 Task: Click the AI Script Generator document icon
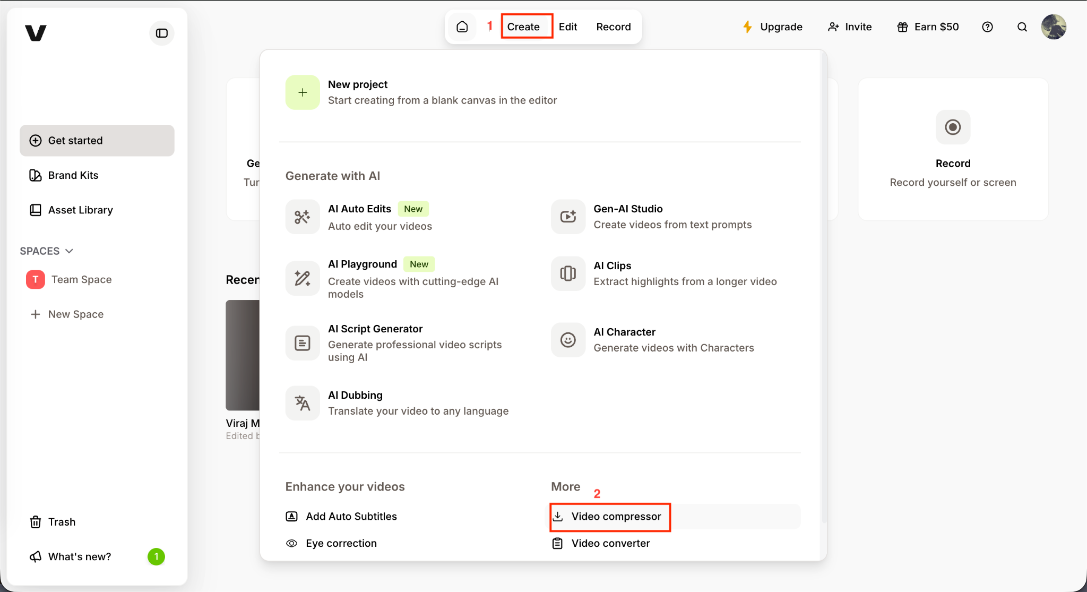303,343
